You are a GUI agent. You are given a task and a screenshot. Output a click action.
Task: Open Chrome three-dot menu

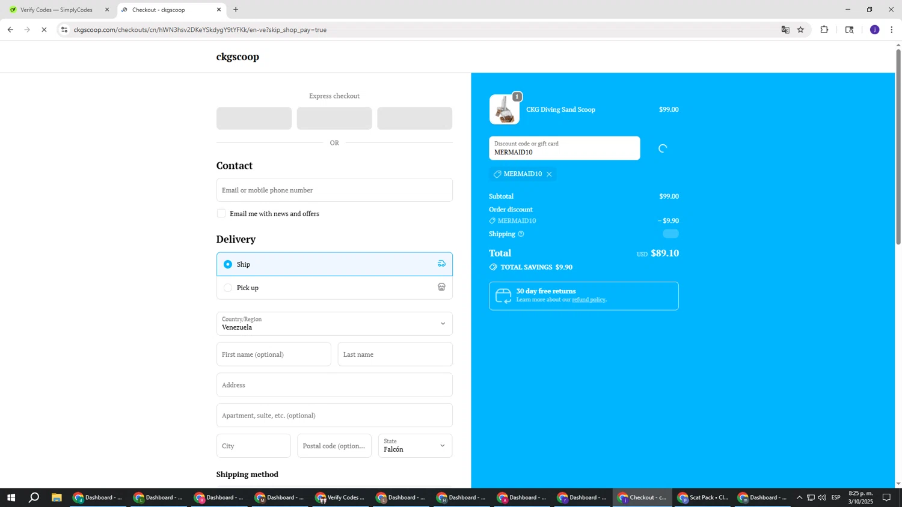tap(891, 29)
